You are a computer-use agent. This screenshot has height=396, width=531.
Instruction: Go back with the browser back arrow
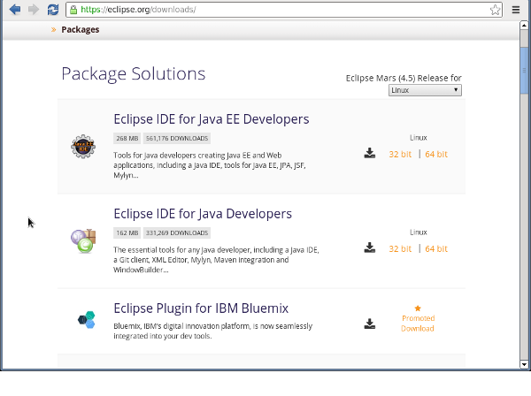15,10
